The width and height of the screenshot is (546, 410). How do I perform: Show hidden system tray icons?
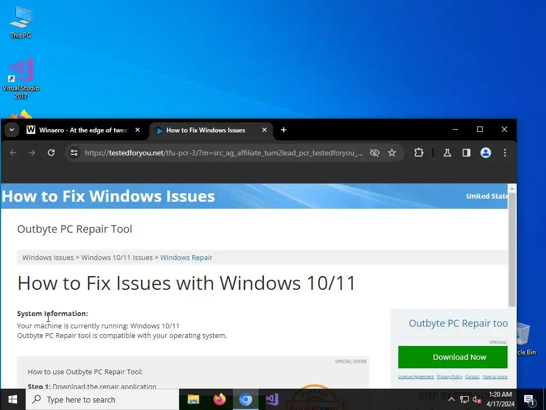pos(451,399)
